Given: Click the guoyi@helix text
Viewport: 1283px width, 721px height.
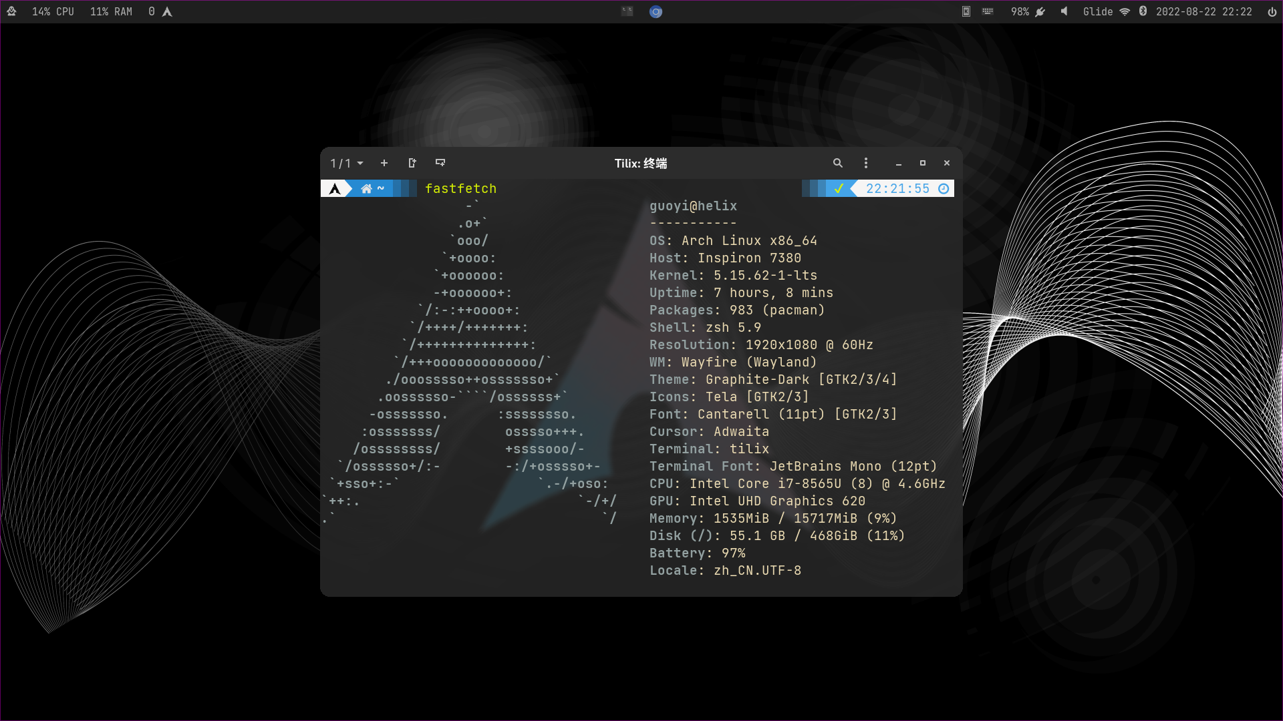Looking at the screenshot, I should tap(693, 206).
